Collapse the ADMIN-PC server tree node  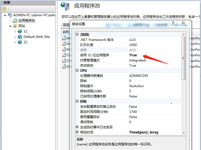pyautogui.click(x=5, y=15)
